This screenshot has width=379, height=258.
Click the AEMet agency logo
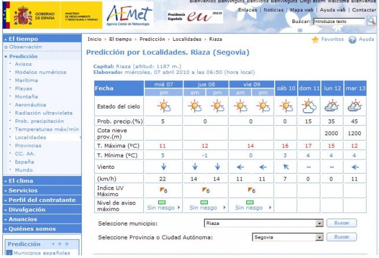click(129, 15)
